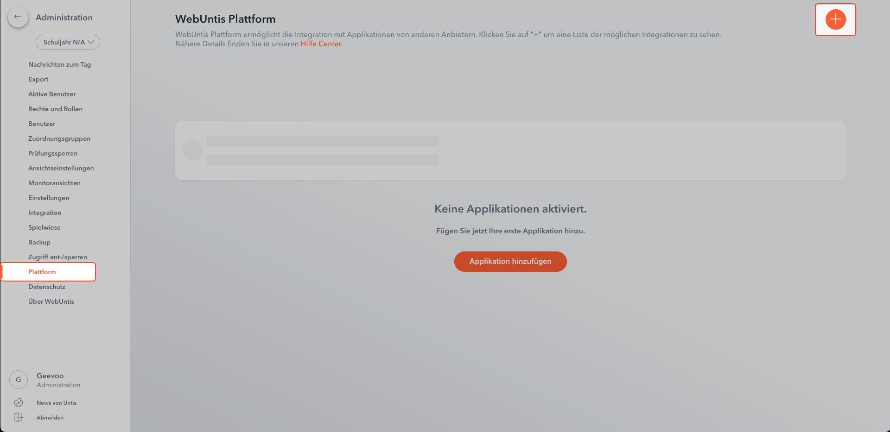Click the placeholder application card
This screenshot has width=890, height=432.
point(510,150)
